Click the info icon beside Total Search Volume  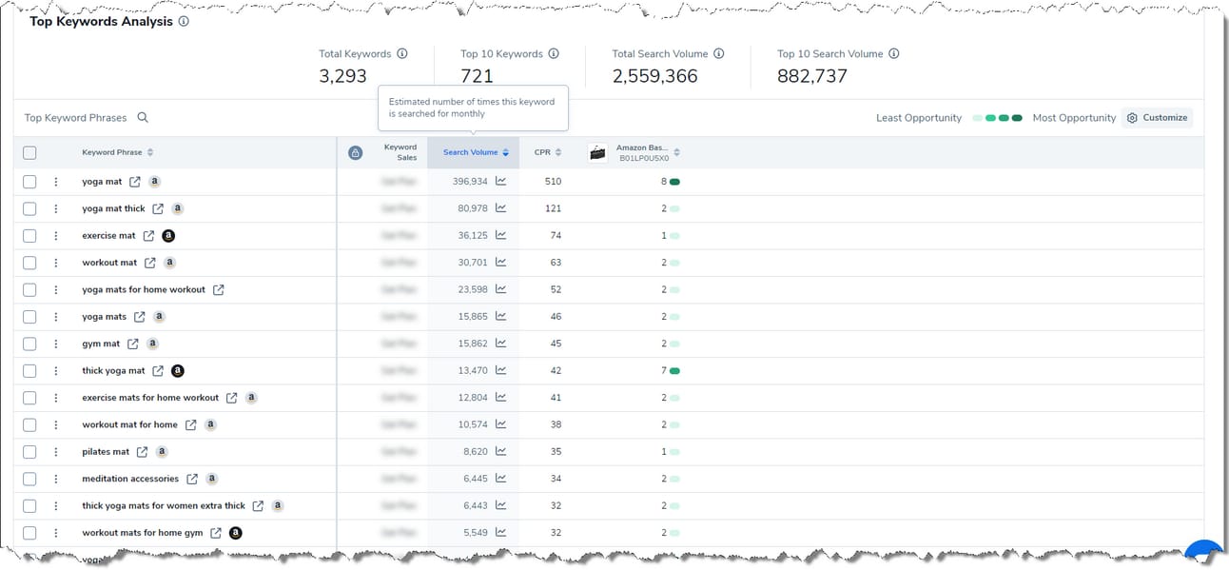718,54
